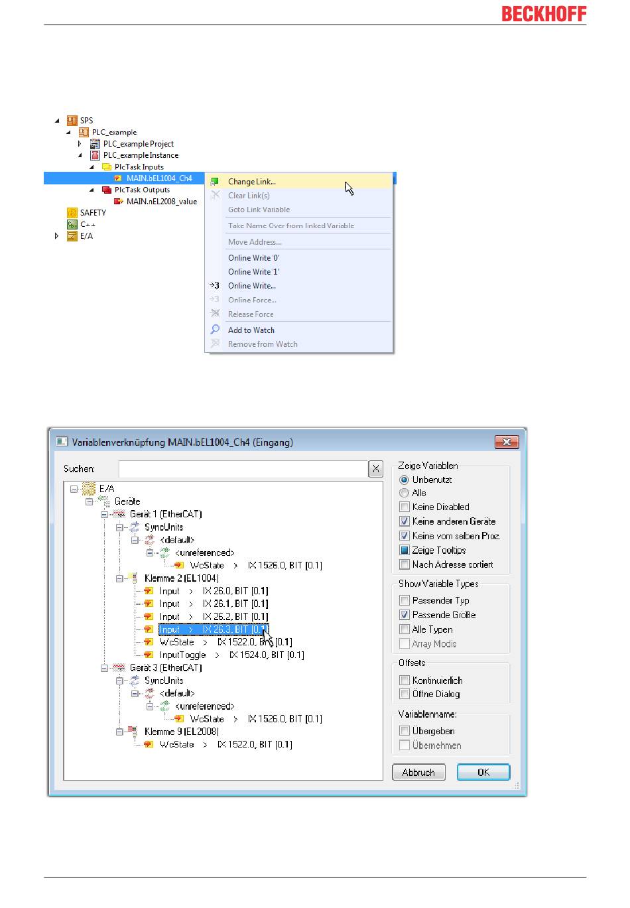Cancel with the Abbruch button
This screenshot has width=630, height=908.
pos(418,772)
